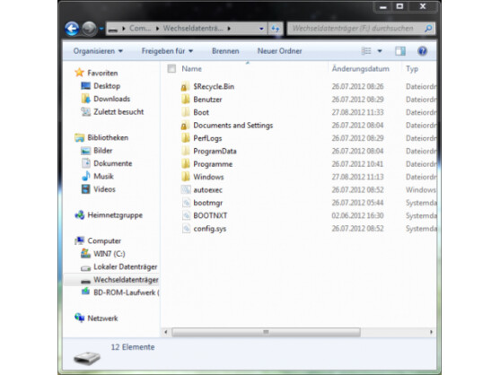500x375 pixels.
Task: Open Heimnetzgruppe in navigation pane
Action: click(115, 215)
